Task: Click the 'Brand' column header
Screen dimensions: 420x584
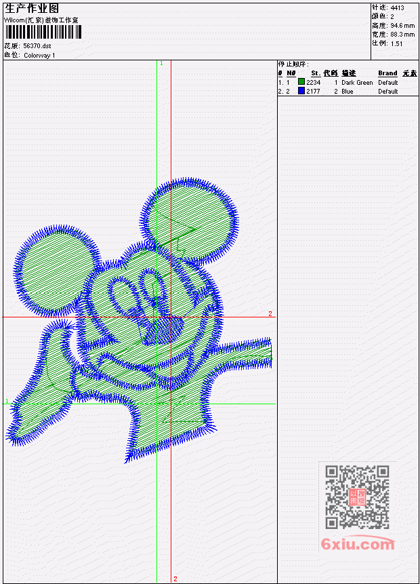Action: 387,73
